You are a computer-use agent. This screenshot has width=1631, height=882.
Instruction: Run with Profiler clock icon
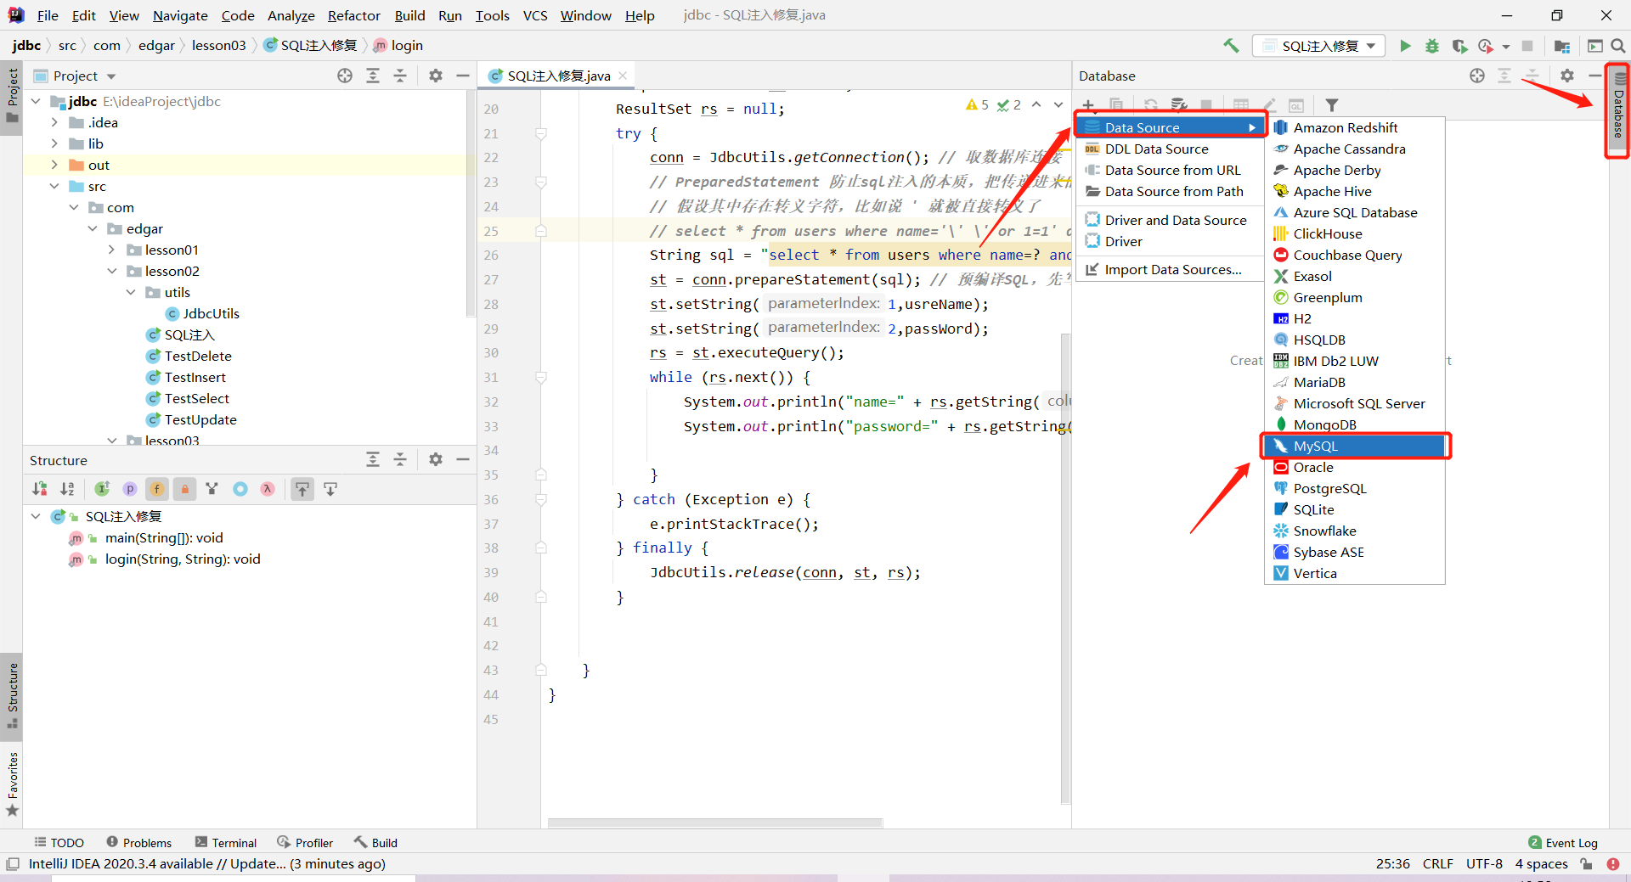point(1486,46)
